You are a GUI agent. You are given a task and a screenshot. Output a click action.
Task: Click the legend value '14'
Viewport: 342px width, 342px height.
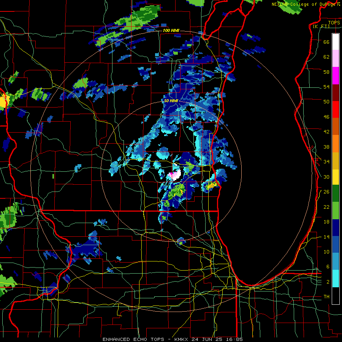pos(326,237)
